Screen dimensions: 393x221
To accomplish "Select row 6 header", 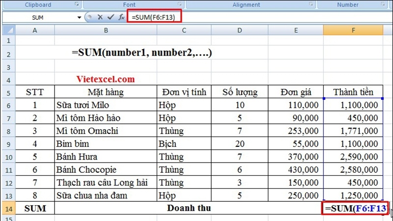I will [9, 106].
